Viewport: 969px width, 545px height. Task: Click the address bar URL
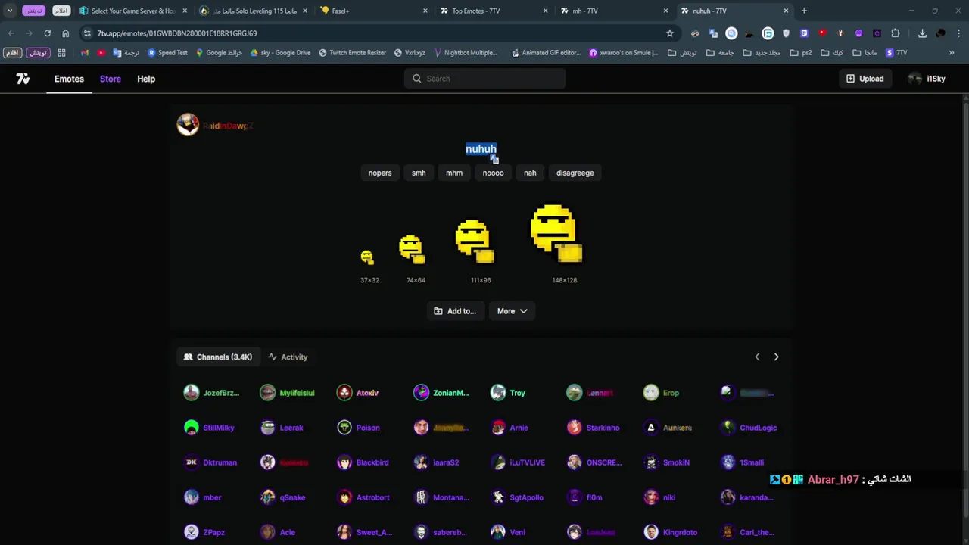[177, 33]
